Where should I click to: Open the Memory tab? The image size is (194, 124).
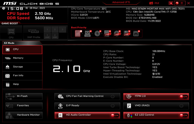point(22,58)
